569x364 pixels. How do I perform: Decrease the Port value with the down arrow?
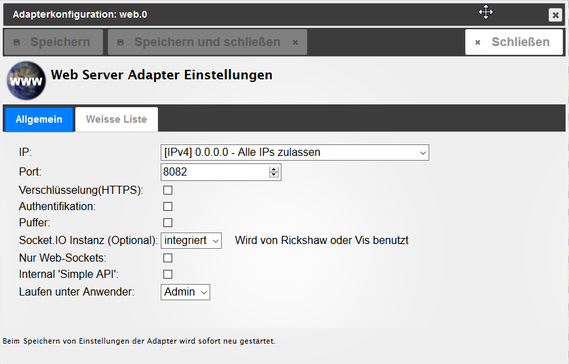click(274, 176)
